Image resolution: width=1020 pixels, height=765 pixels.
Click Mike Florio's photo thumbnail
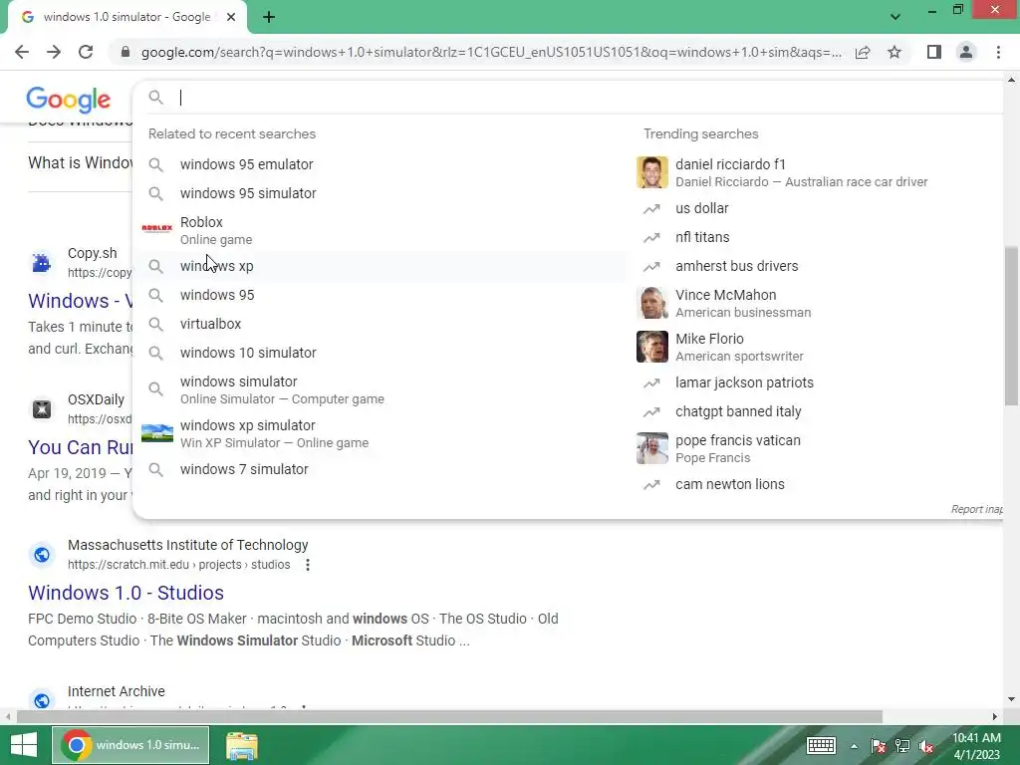(651, 347)
